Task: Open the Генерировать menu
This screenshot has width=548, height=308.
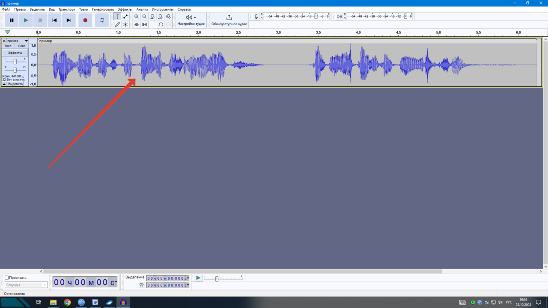Action: 103,9
